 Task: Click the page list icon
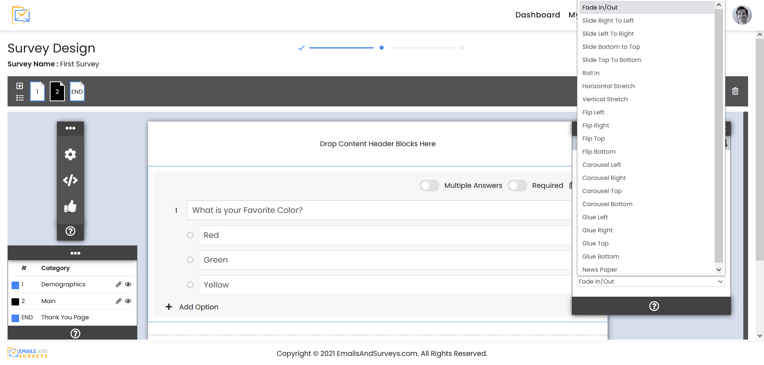point(19,98)
